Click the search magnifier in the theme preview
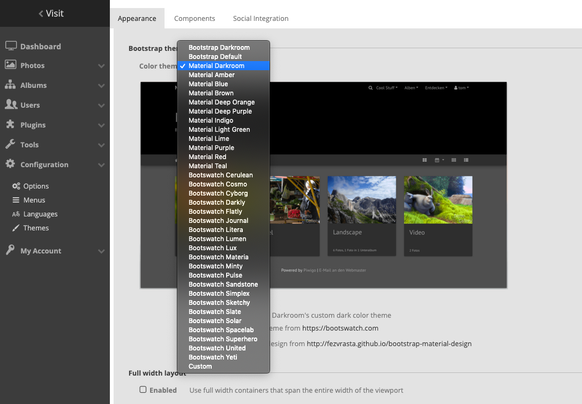The height and width of the screenshot is (404, 582). pos(371,88)
